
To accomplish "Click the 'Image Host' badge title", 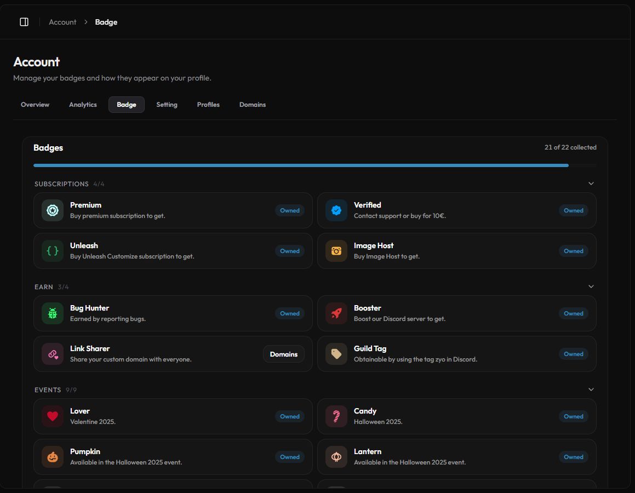I will coord(374,245).
